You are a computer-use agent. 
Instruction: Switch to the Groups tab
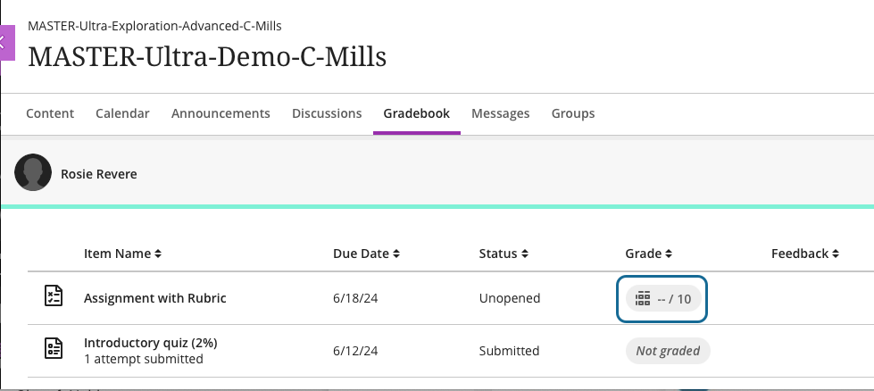[x=573, y=113]
